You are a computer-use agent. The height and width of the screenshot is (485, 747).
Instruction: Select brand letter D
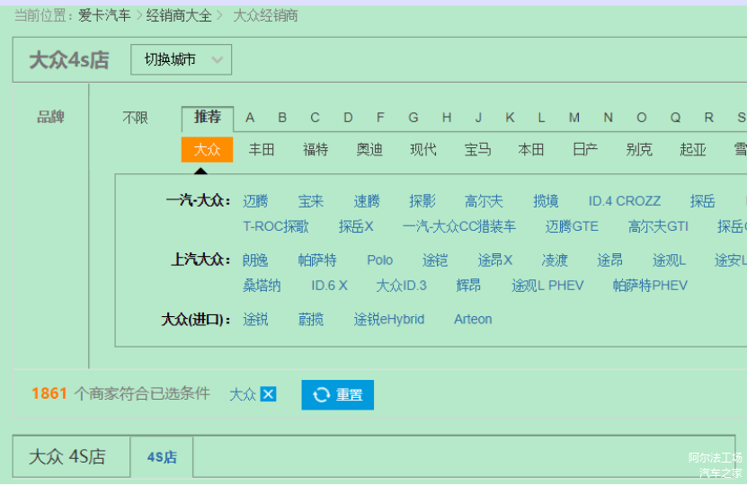(x=348, y=118)
